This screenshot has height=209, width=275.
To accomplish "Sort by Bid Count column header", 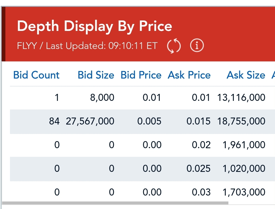I will click(x=36, y=75).
